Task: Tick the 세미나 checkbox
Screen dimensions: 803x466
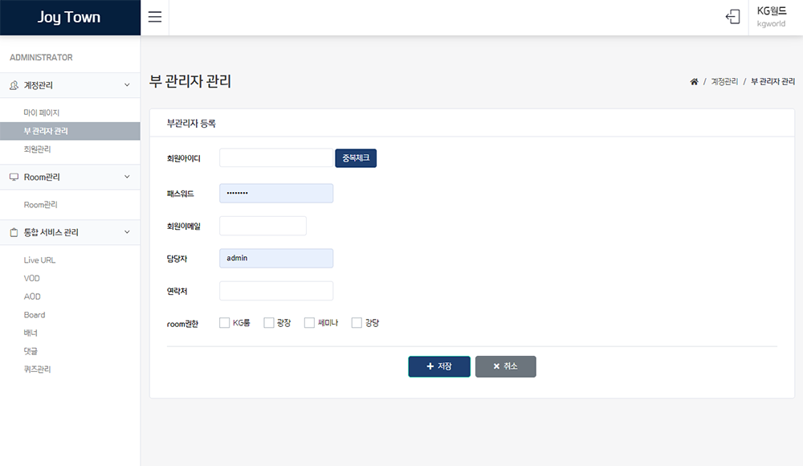Action: [x=309, y=323]
